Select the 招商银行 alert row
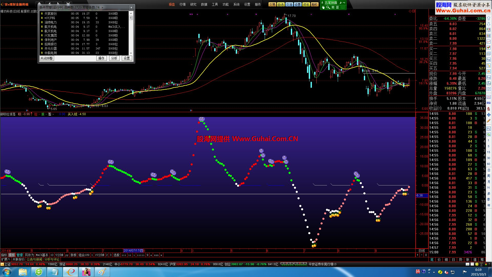The width and height of the screenshot is (492, 277). click(85, 44)
